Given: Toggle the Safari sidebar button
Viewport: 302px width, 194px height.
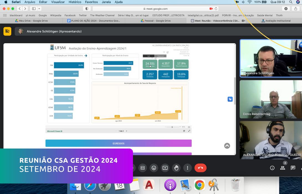Looking at the screenshot, I should coord(34,9).
